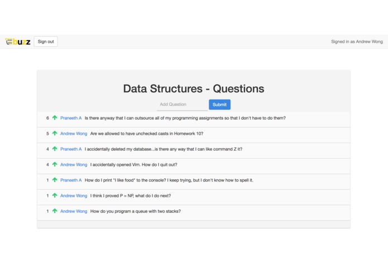The image size is (388, 275).
Task: Open Andrew Wong link on P = NP question
Action: [74, 196]
